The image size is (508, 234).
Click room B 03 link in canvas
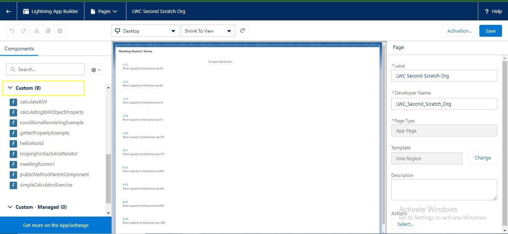(x=125, y=185)
